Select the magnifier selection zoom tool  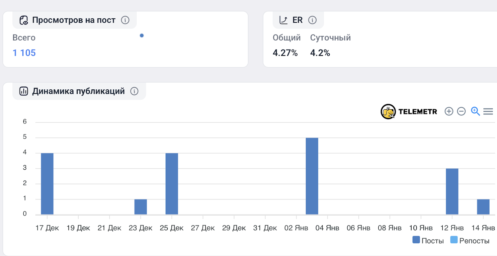(475, 111)
